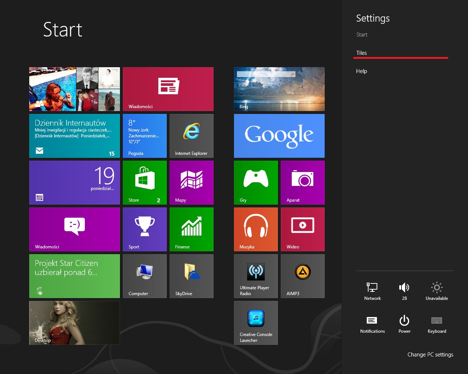The image size is (468, 374).
Task: Open the SkyDrive tile
Action: click(192, 276)
